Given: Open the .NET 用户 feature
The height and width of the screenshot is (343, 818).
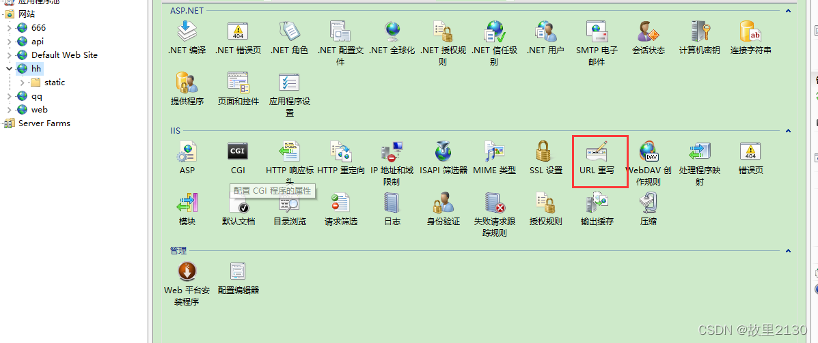Looking at the screenshot, I should pos(545,39).
